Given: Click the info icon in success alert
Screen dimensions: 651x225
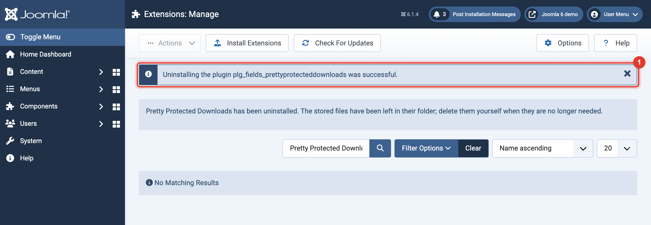Looking at the screenshot, I should tap(148, 74).
